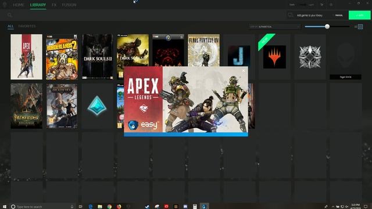This screenshot has height=209, width=372.
Task: Switch to list view layout
Action: [356, 27]
